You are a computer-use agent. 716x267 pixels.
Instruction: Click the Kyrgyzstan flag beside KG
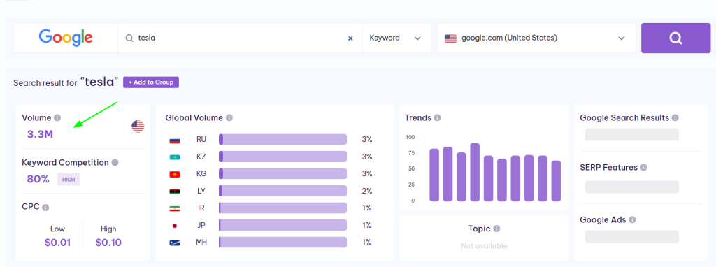pos(174,174)
